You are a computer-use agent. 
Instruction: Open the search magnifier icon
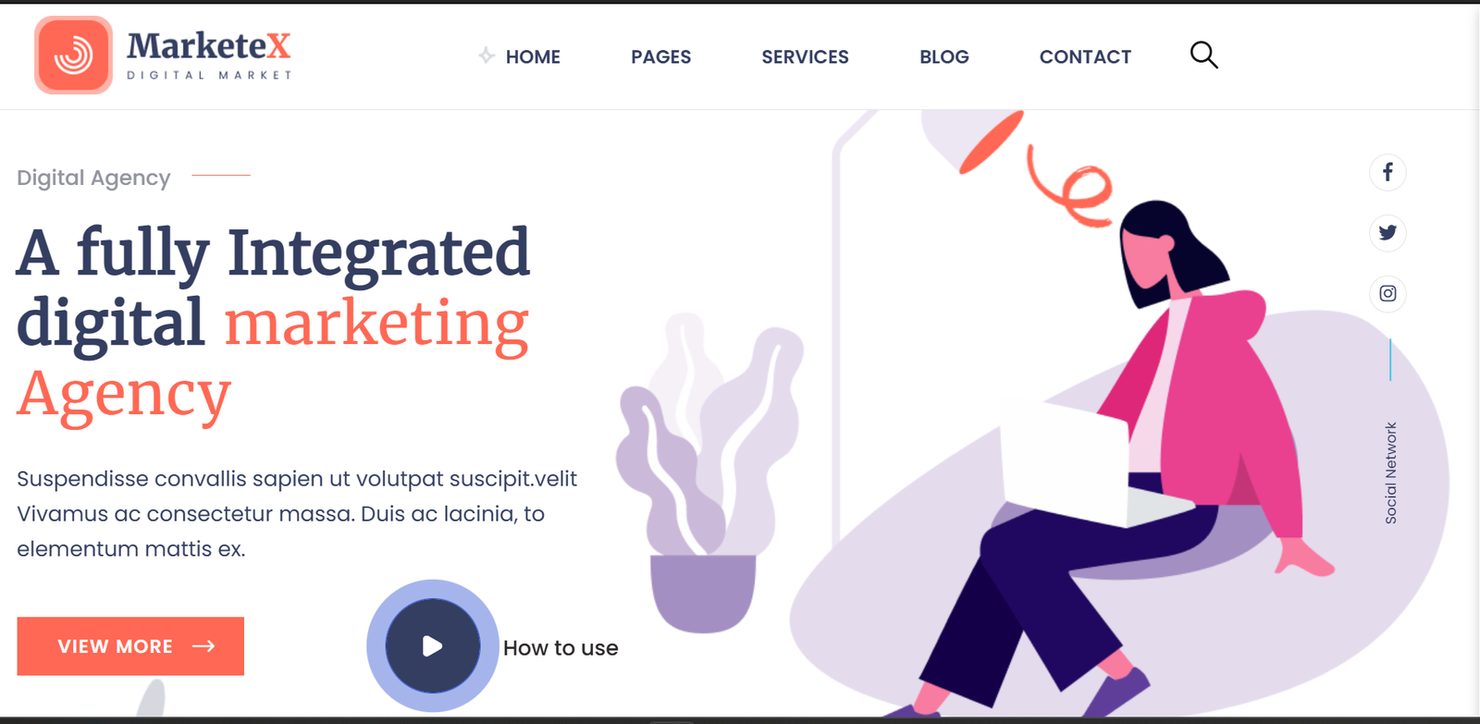1203,55
